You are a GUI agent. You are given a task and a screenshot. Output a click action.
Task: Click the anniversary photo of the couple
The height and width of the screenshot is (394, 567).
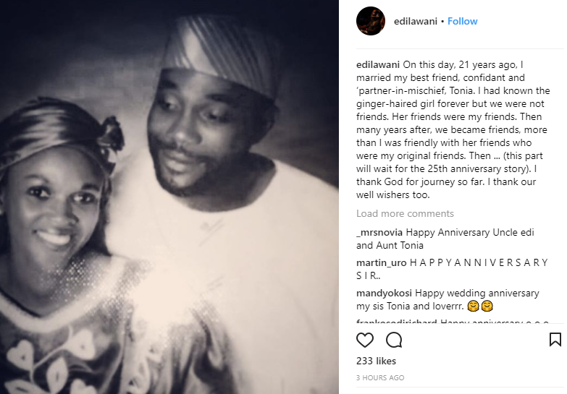[x=169, y=197]
